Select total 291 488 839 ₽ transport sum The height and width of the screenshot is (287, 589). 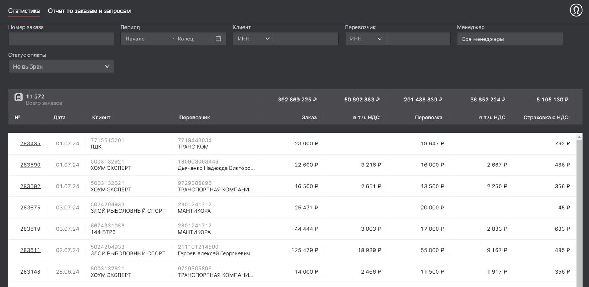tap(423, 100)
